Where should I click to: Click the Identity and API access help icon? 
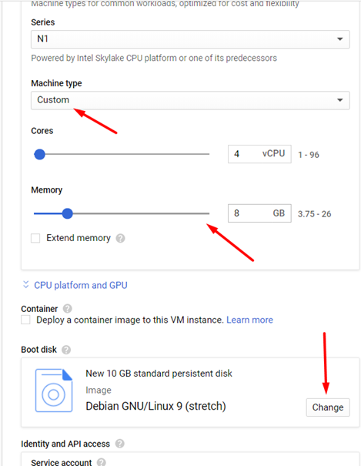119,444
